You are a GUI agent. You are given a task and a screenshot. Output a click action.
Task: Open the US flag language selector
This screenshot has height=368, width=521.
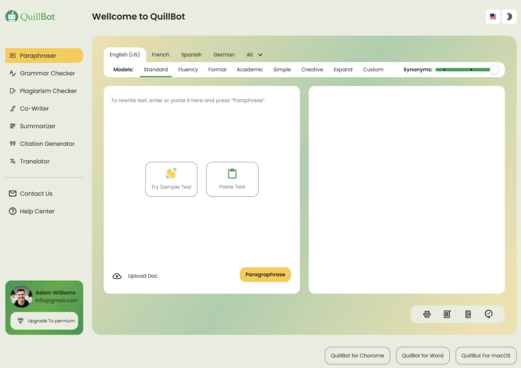coord(493,17)
